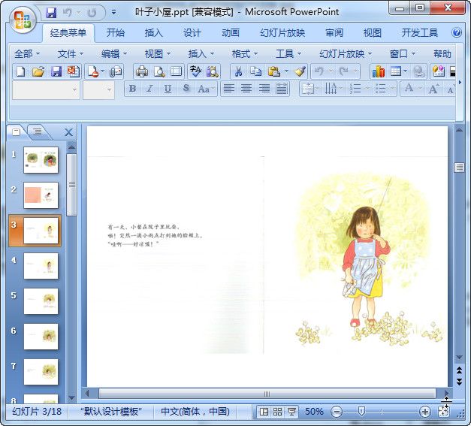Select slide 5 thumbnail
The height and width of the screenshot is (426, 471).
point(41,301)
